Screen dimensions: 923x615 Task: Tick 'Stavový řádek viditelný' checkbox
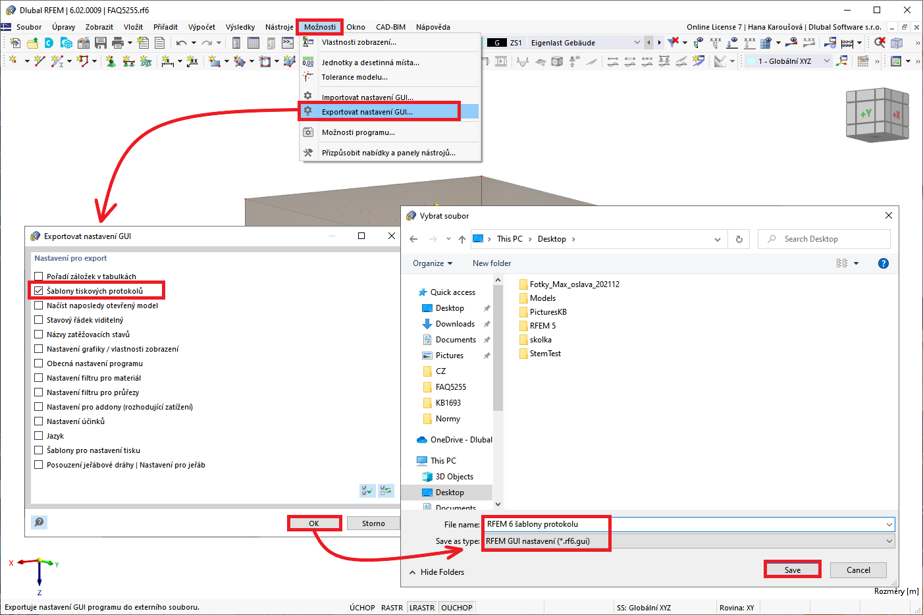[39, 320]
